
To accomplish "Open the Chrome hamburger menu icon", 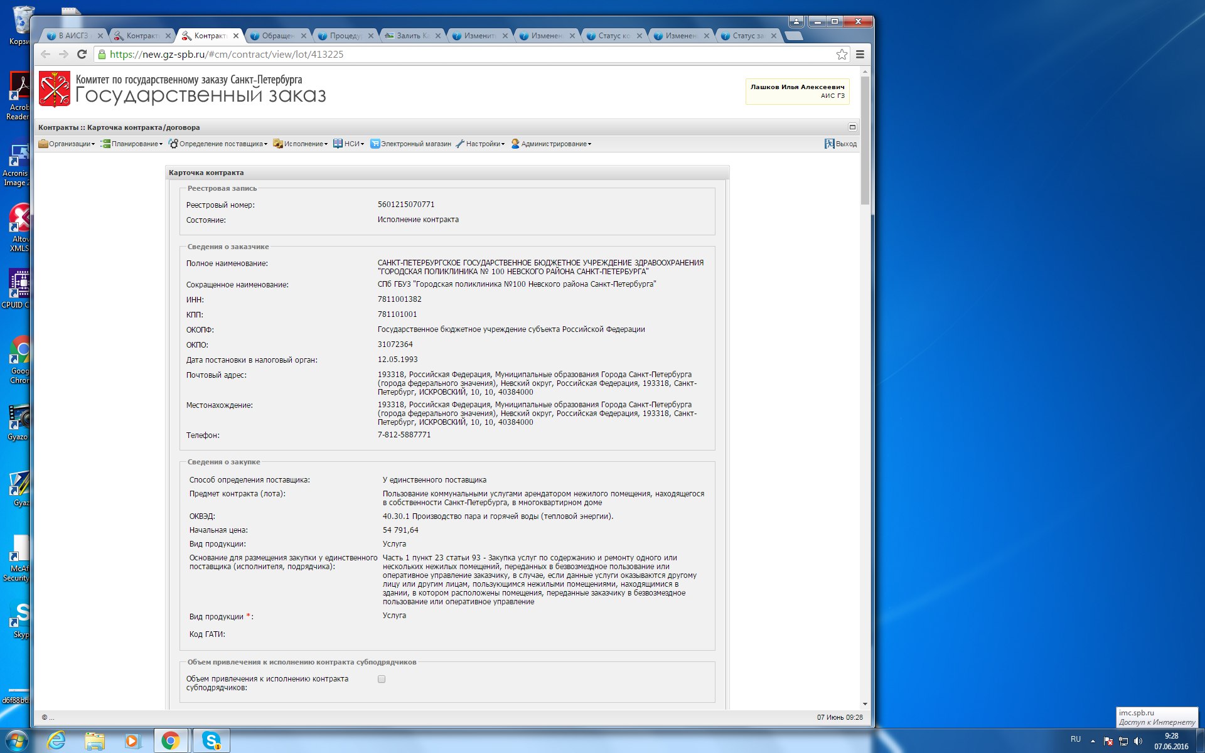I will (860, 55).
